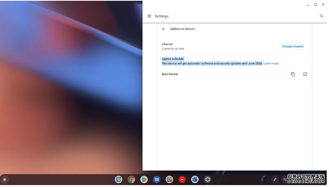Copy build details to clipboard

293,74
